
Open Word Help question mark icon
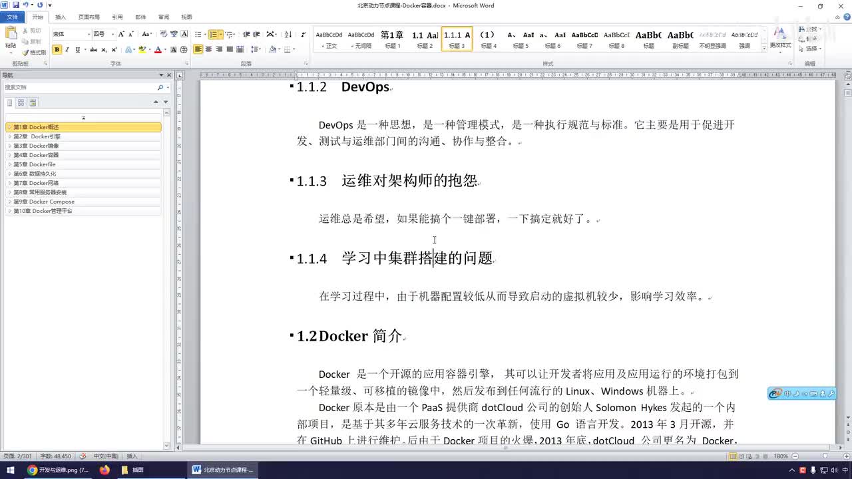846,17
